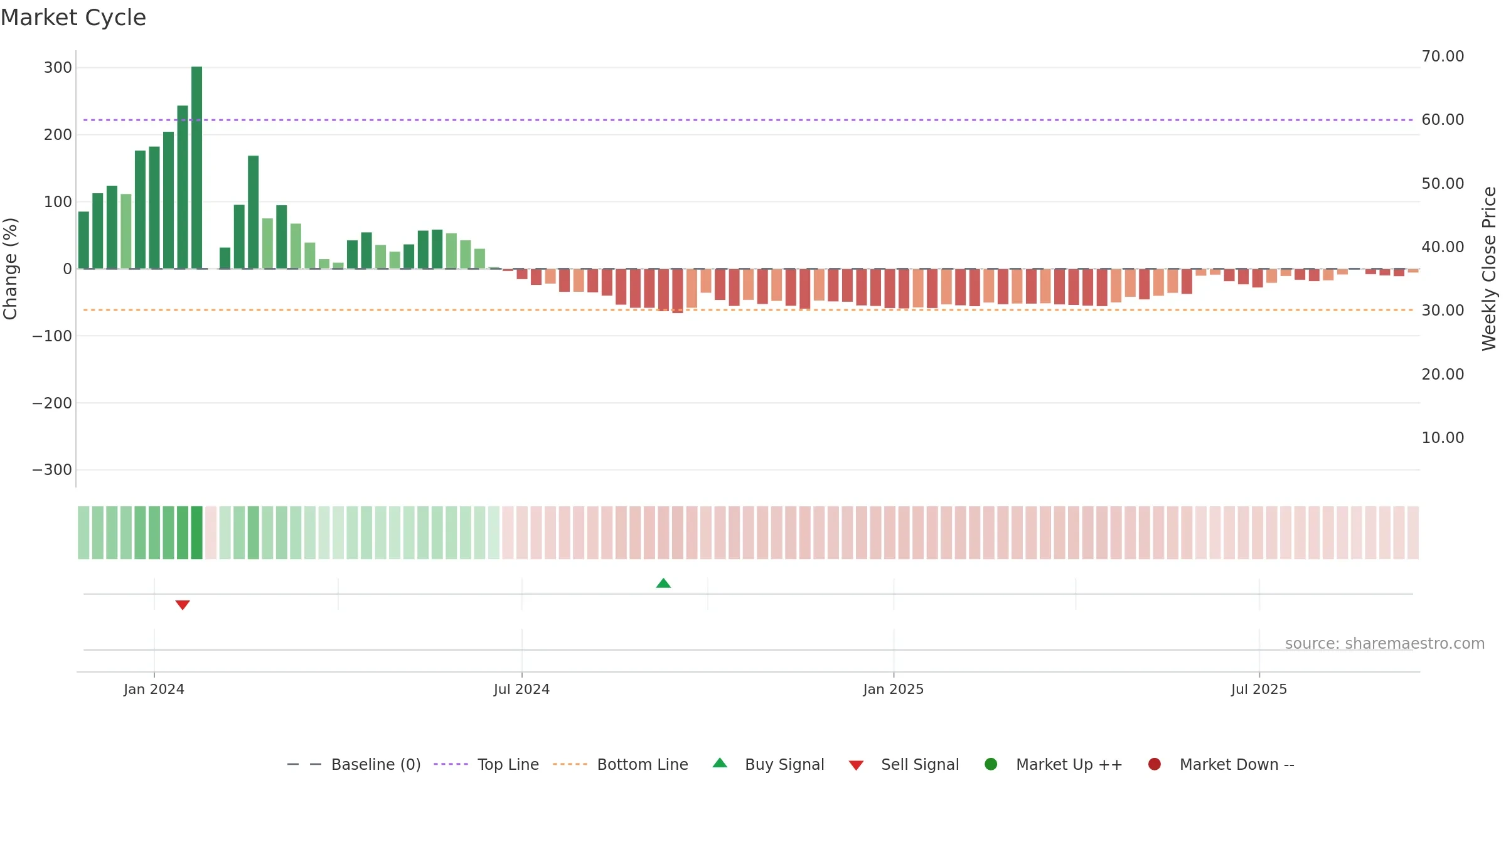Click the gray Baseline legend dash sample
1506x847 pixels.
(x=304, y=764)
